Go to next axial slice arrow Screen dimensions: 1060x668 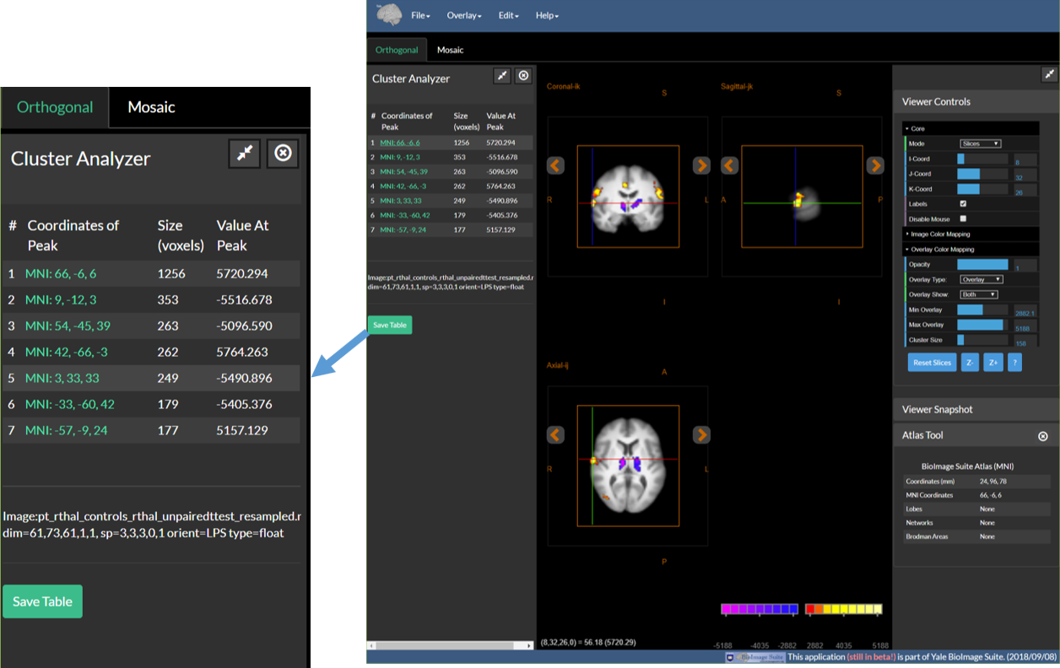[x=701, y=434]
